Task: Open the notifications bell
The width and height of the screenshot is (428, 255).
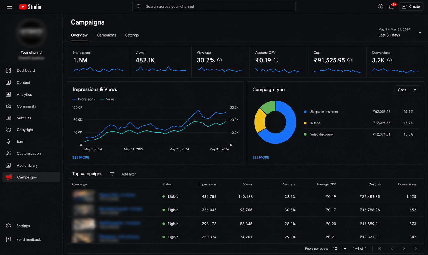Action: click(x=392, y=7)
